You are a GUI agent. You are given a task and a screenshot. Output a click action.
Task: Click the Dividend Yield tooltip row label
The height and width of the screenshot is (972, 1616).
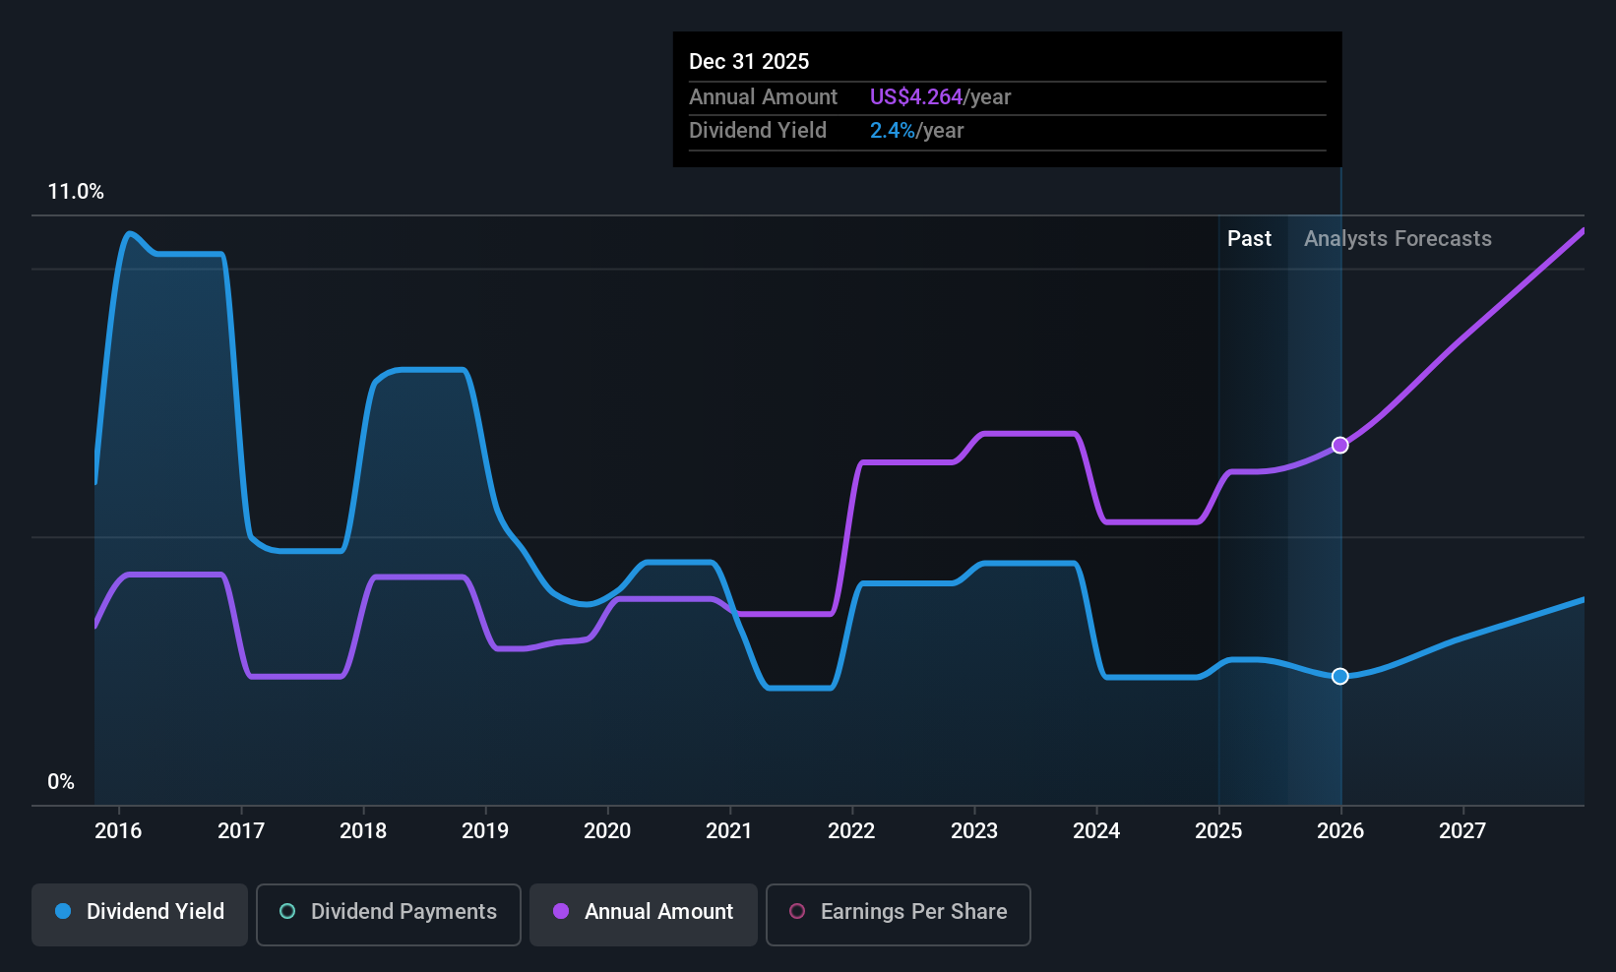click(758, 131)
